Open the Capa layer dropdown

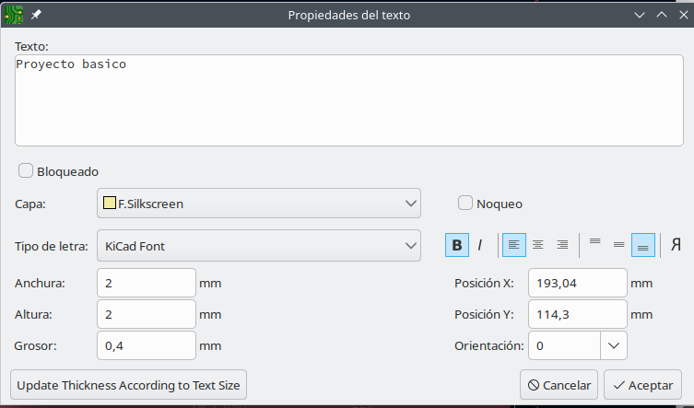(258, 203)
